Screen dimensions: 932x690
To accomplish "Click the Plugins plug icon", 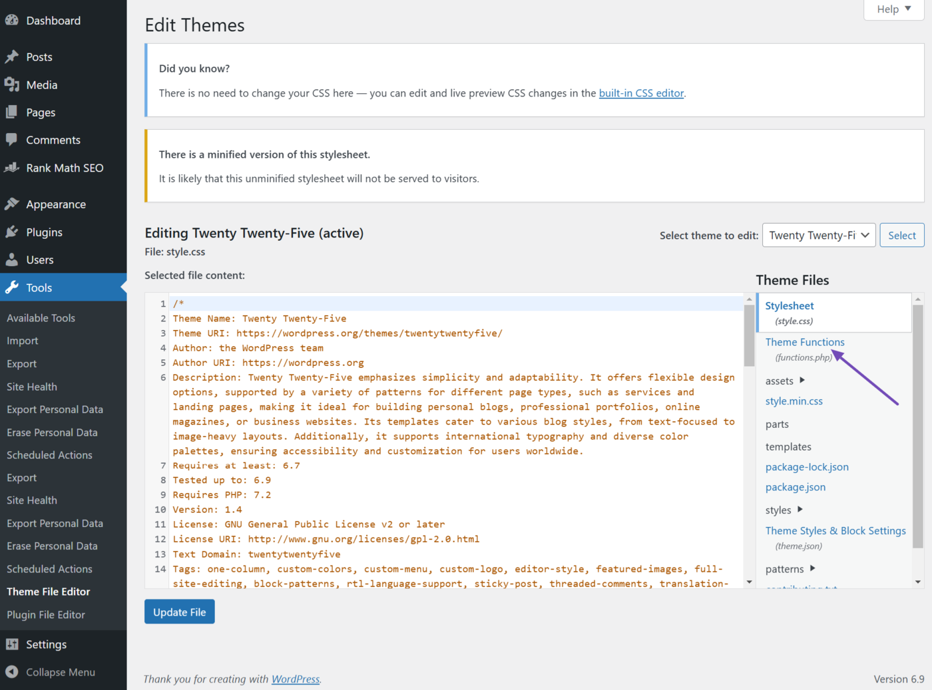I will 13,232.
